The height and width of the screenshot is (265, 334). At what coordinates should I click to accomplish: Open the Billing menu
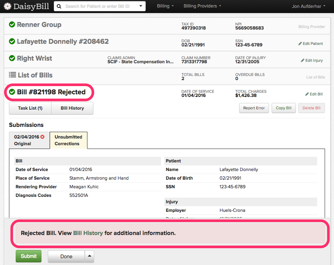pyautogui.click(x=165, y=6)
